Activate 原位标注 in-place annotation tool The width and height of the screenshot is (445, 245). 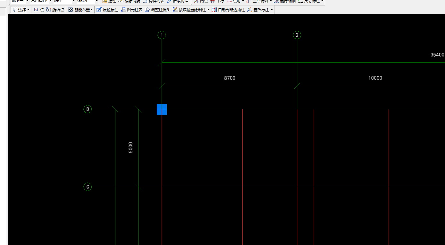tap(107, 10)
